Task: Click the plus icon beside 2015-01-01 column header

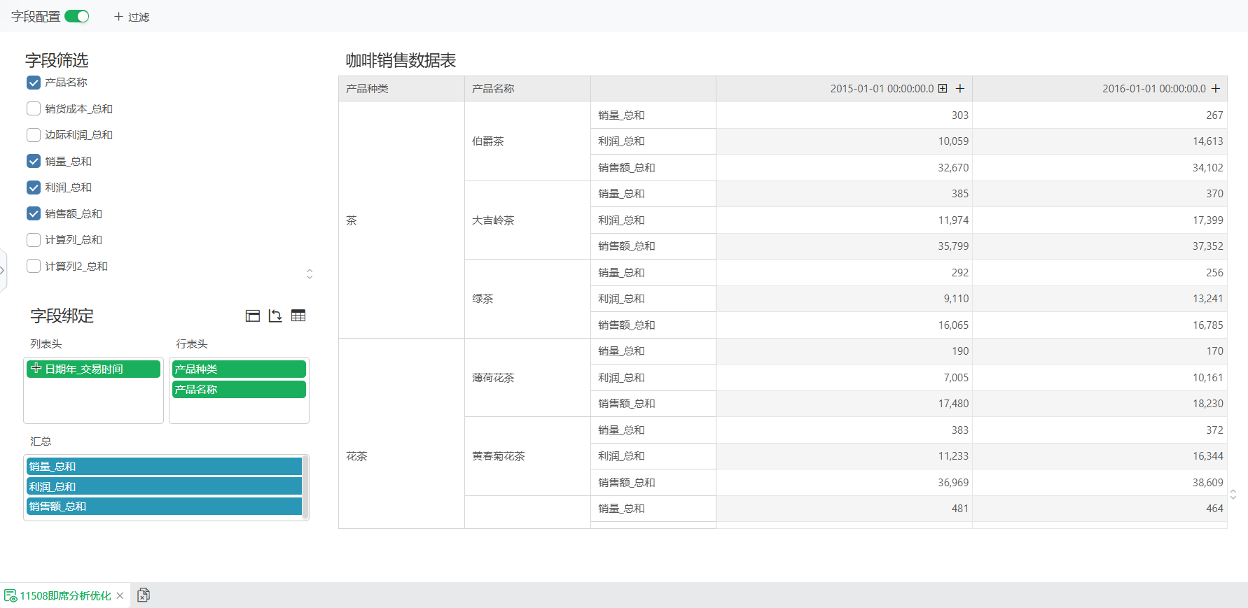Action: coord(960,89)
